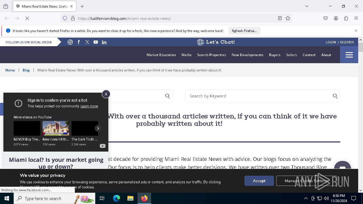Bookmark this page with star icon
This screenshot has height=204, width=363.
click(288, 18)
